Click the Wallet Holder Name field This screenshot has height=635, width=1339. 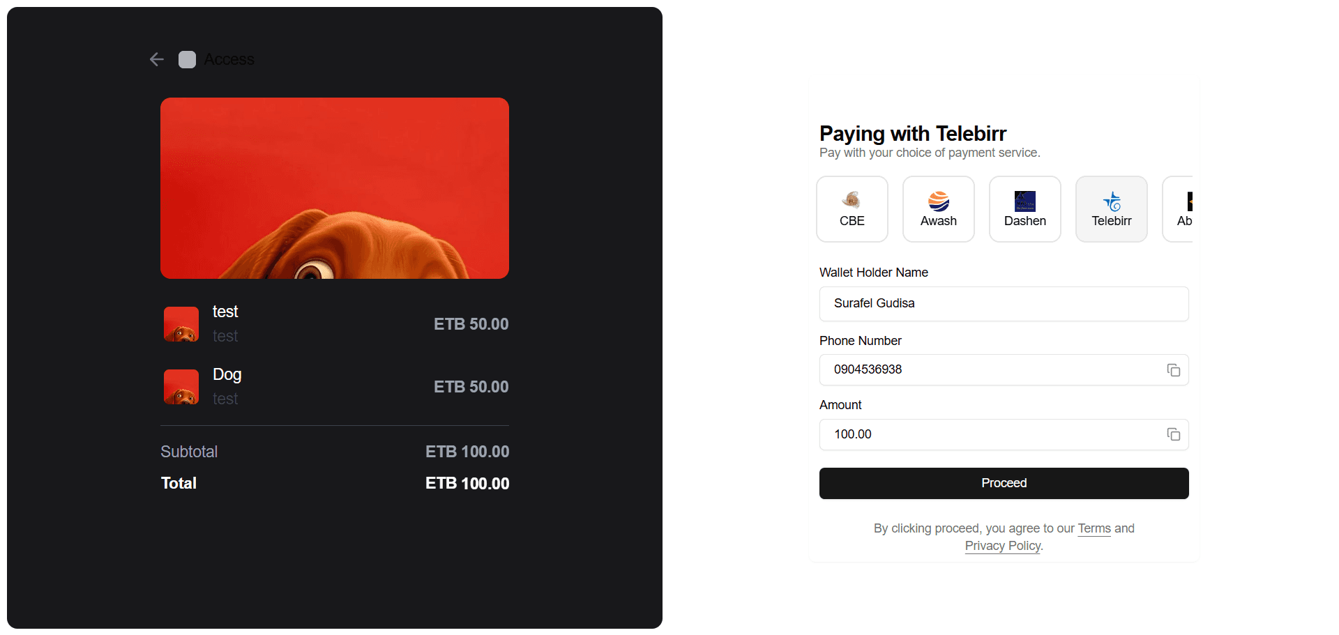pos(1004,304)
